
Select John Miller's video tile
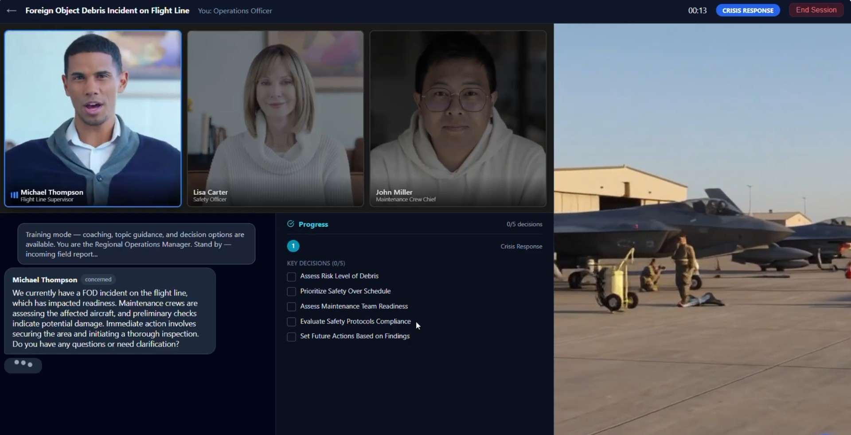pos(458,118)
